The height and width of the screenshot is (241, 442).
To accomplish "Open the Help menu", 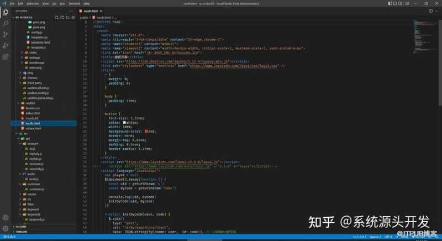I will [87, 4].
